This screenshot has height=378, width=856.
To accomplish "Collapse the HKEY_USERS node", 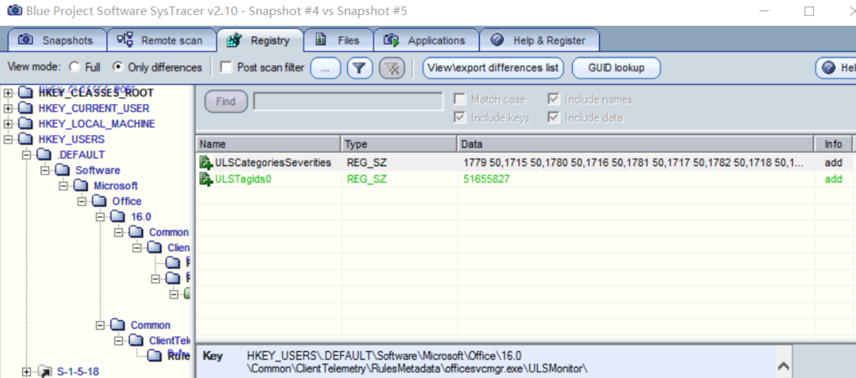I will click(x=8, y=139).
